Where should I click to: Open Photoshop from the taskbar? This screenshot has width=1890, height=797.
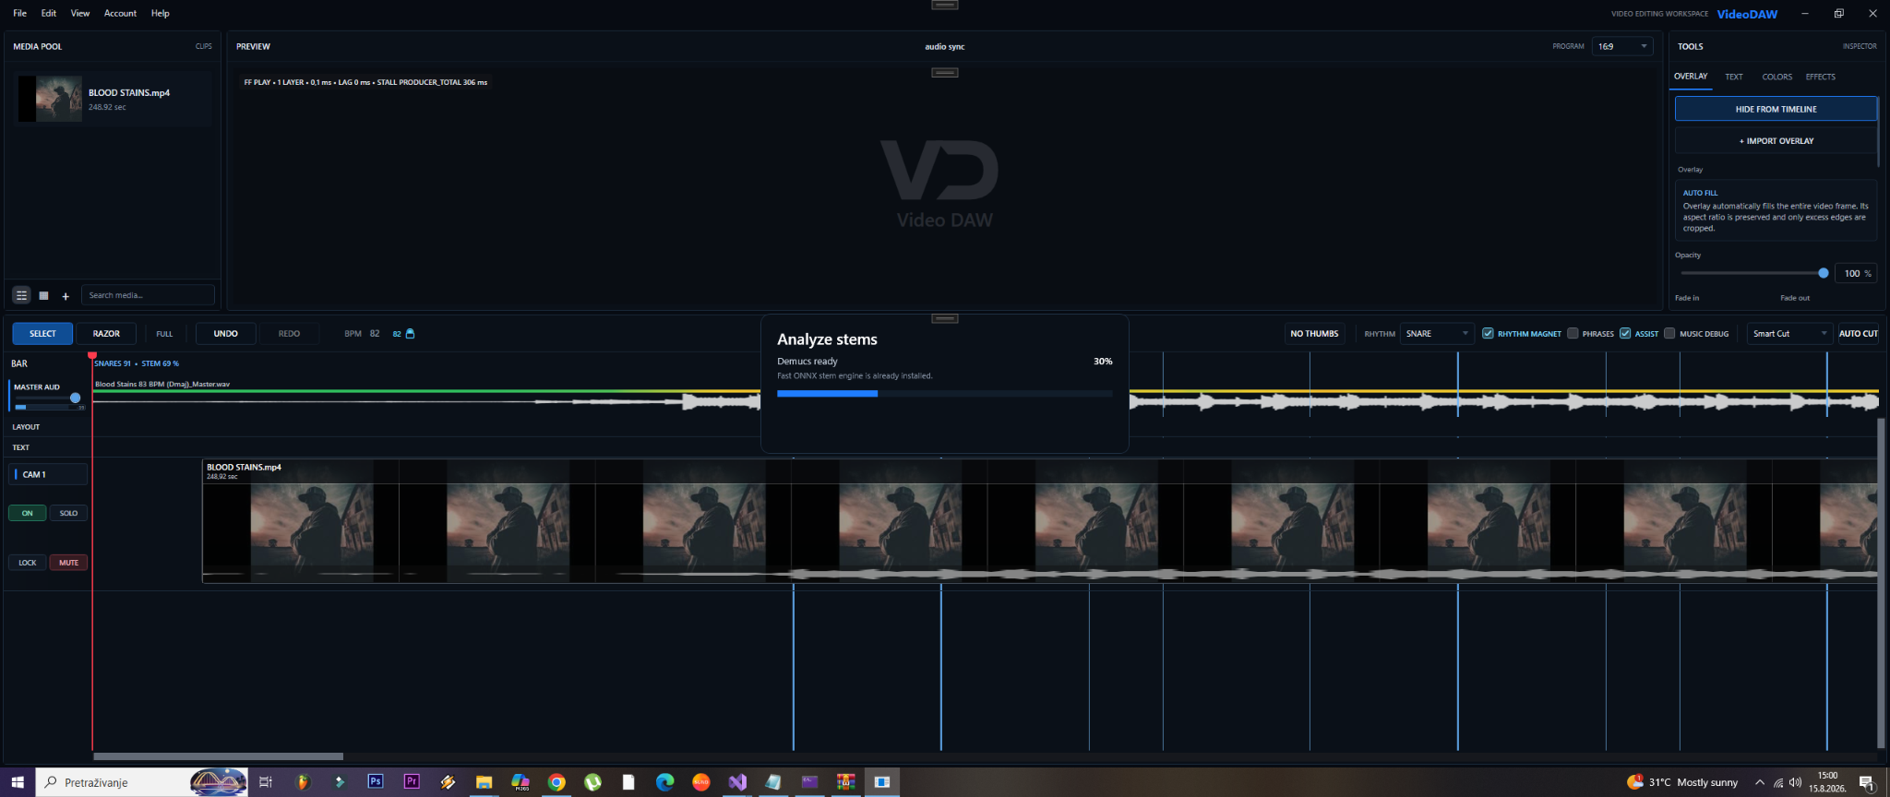click(x=376, y=781)
